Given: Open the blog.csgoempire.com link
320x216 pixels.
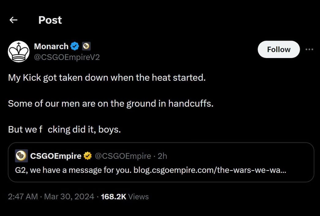Looking at the screenshot, I should click(210, 170).
